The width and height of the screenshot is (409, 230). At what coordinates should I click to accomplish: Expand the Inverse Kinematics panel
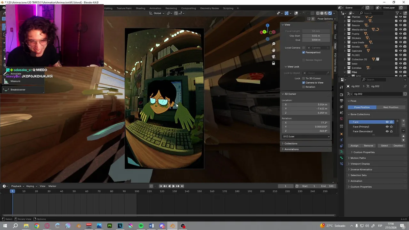pos(361,169)
